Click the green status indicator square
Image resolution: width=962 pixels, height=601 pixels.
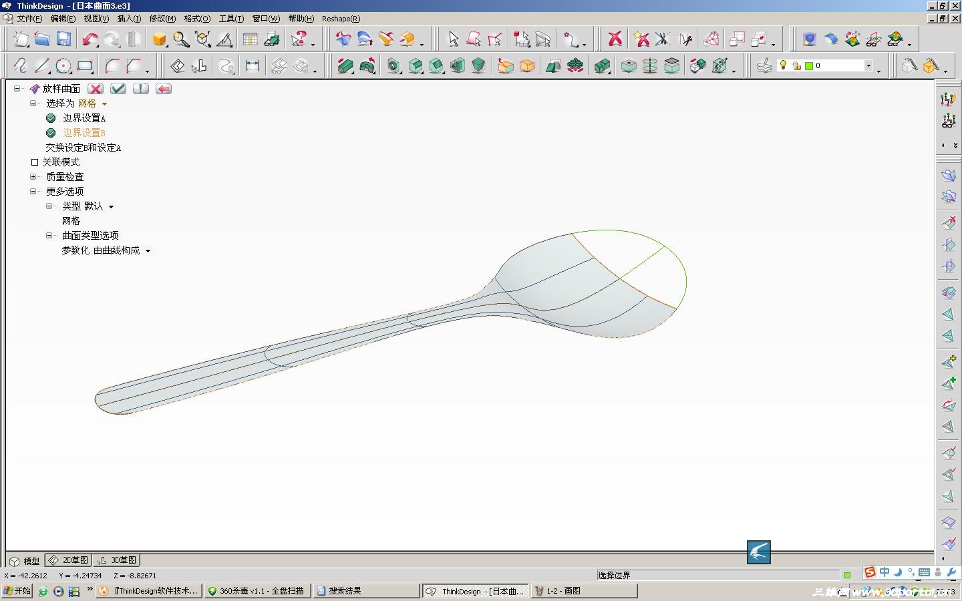tap(847, 575)
